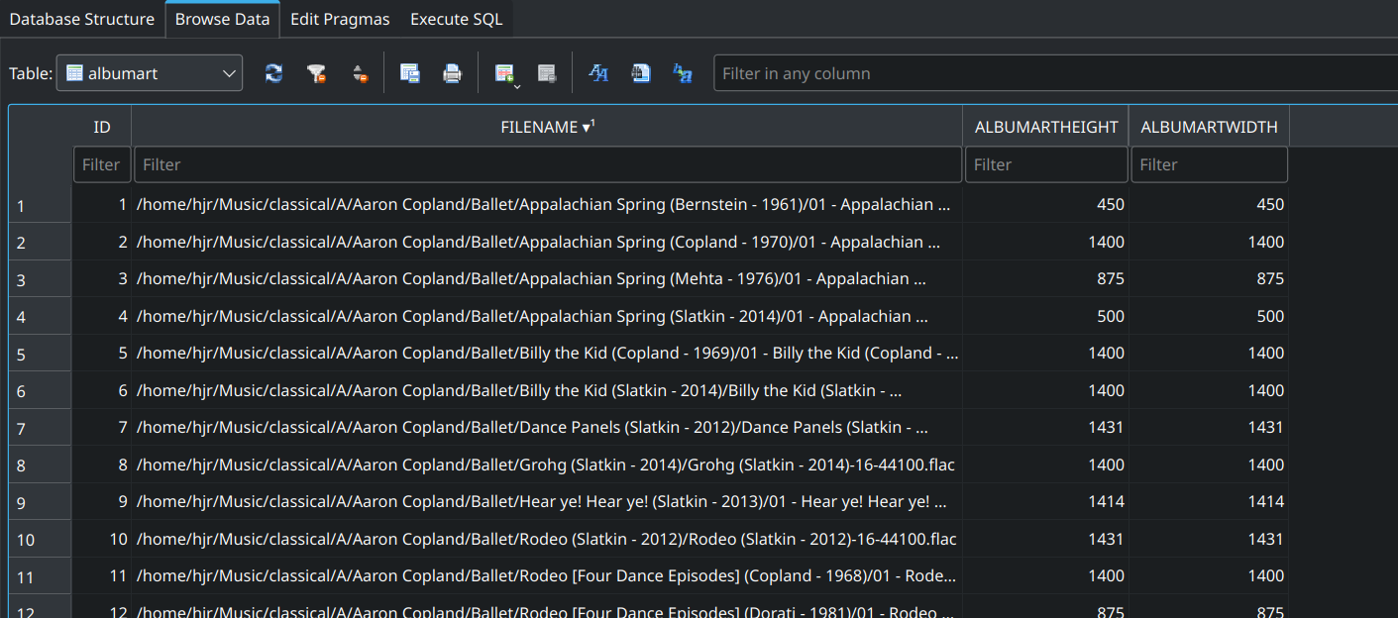Select row 5 via its row number
Screen dimensions: 1398x618
[39, 353]
